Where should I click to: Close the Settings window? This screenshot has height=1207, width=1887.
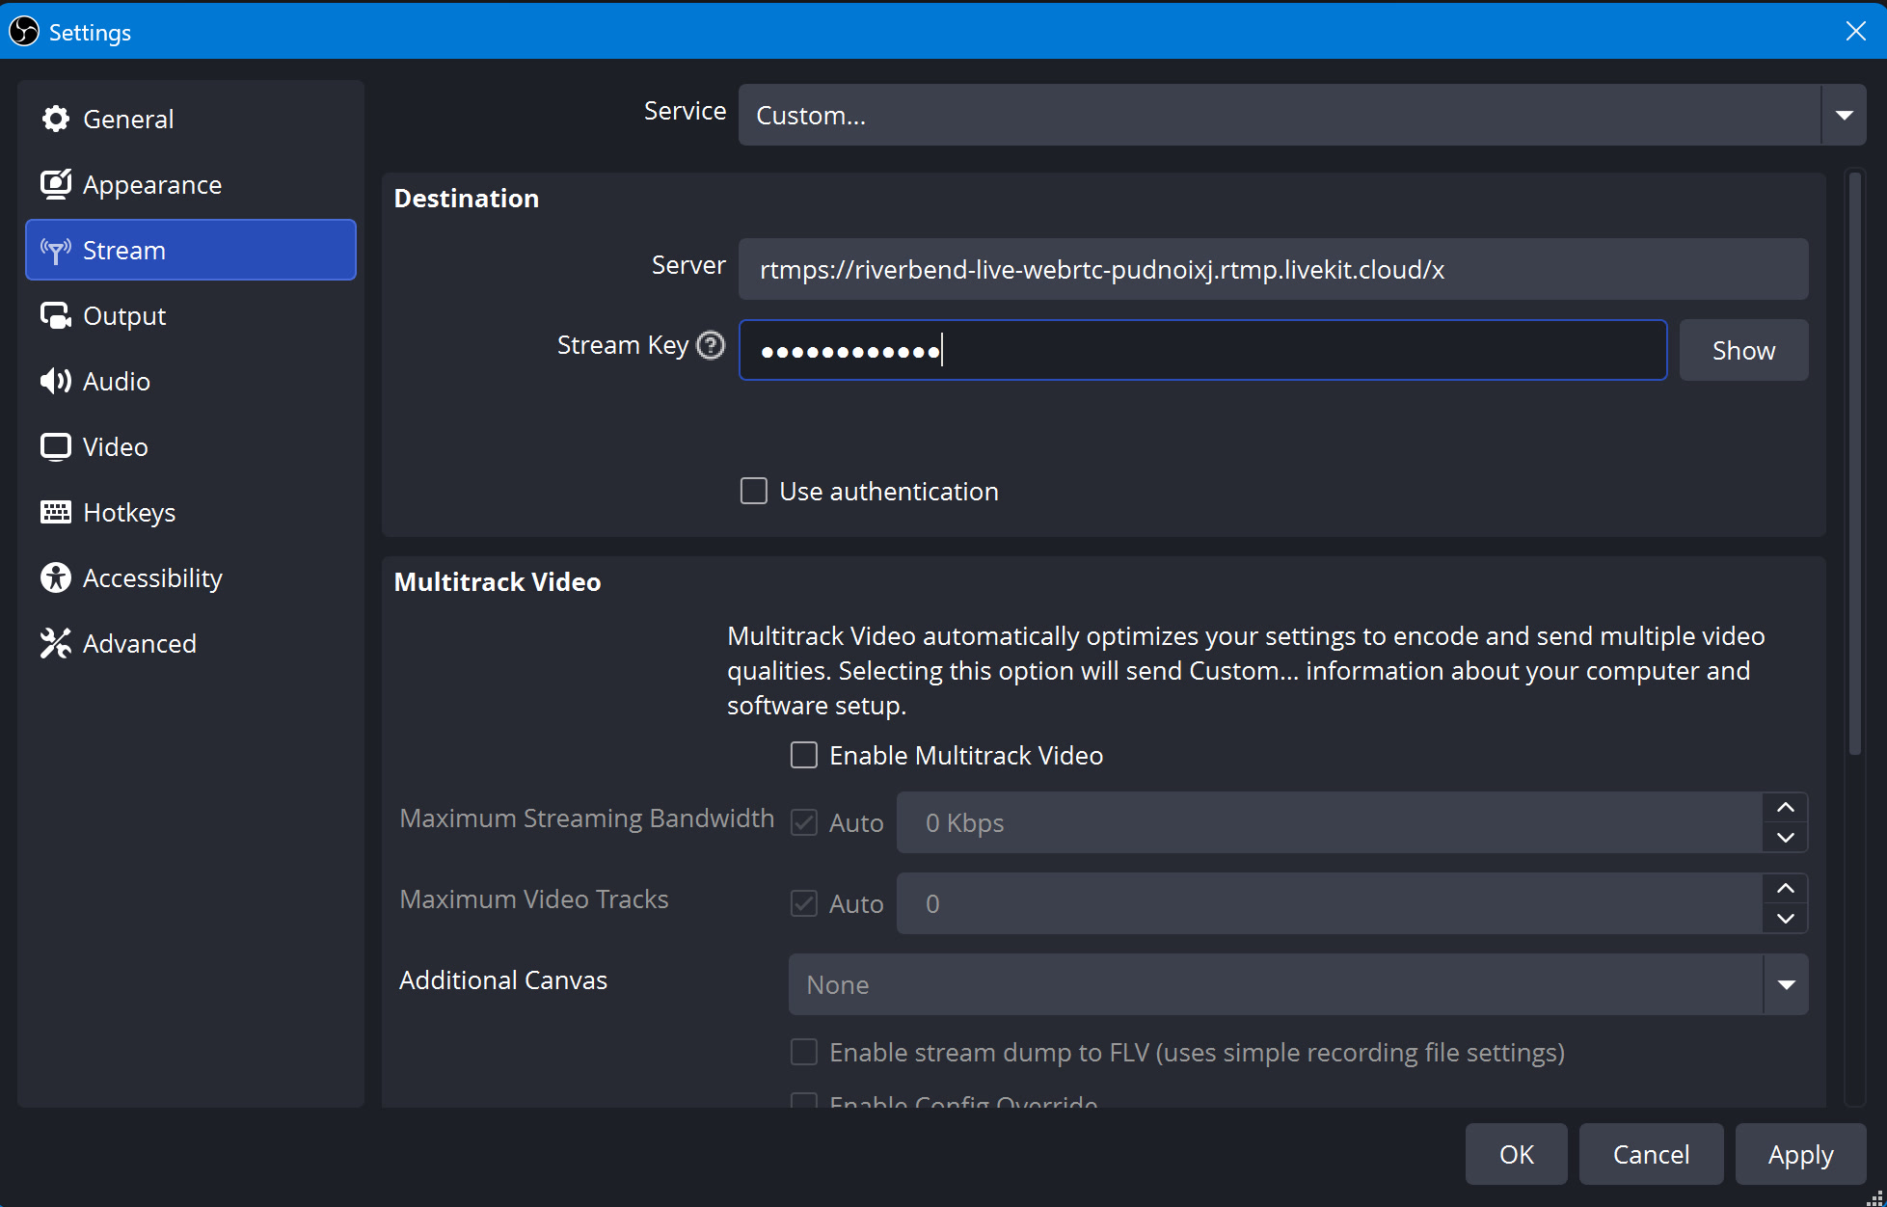click(x=1855, y=31)
